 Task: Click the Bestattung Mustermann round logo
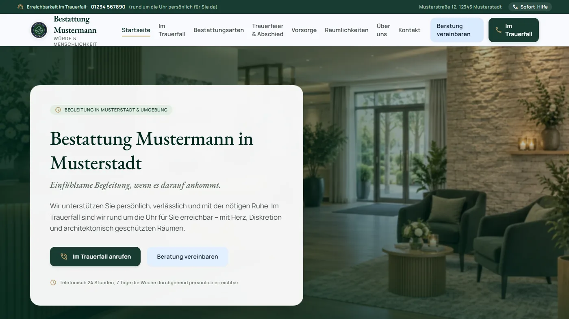click(x=39, y=30)
